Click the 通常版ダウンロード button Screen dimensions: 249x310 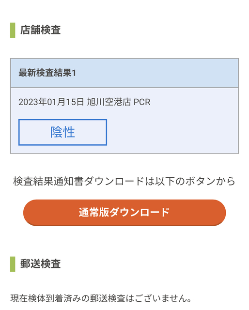click(124, 212)
